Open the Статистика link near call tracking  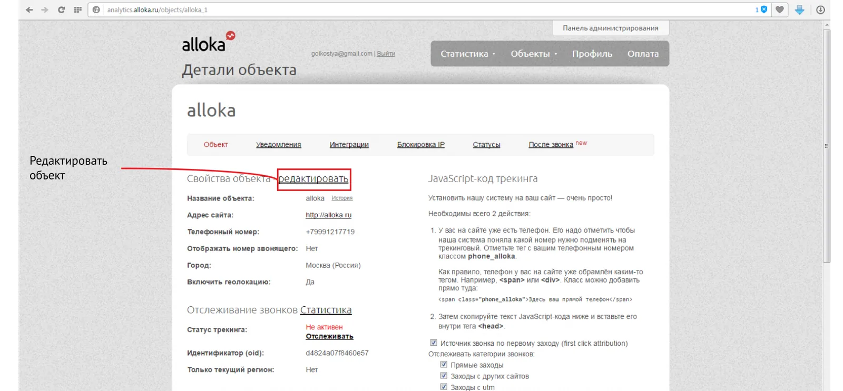[x=326, y=310]
